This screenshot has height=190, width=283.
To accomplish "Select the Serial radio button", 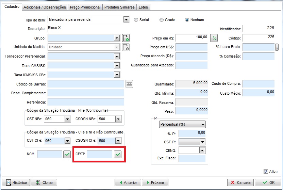I will (x=136, y=20).
